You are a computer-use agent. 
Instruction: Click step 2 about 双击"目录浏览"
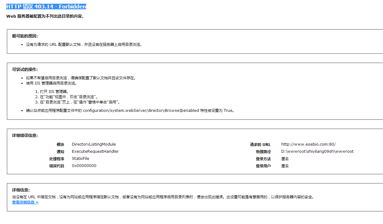click(x=68, y=97)
